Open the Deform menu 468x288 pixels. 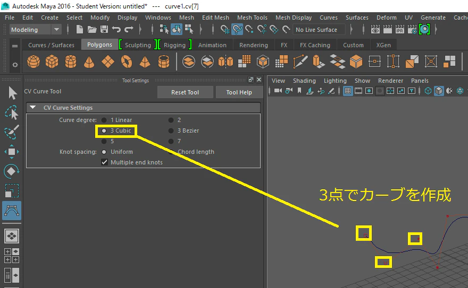(x=387, y=18)
